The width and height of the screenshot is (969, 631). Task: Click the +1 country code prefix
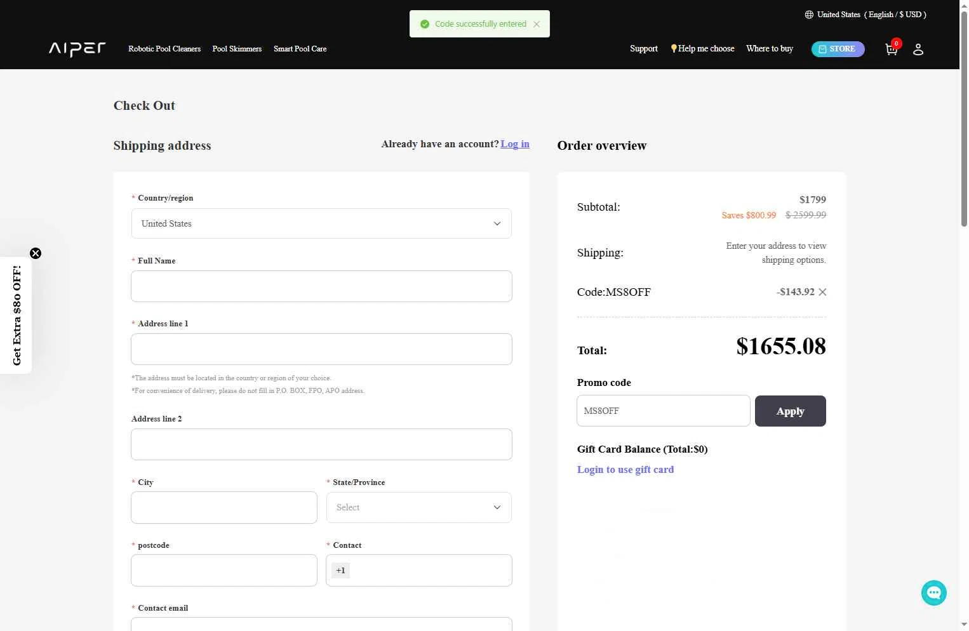click(x=341, y=570)
